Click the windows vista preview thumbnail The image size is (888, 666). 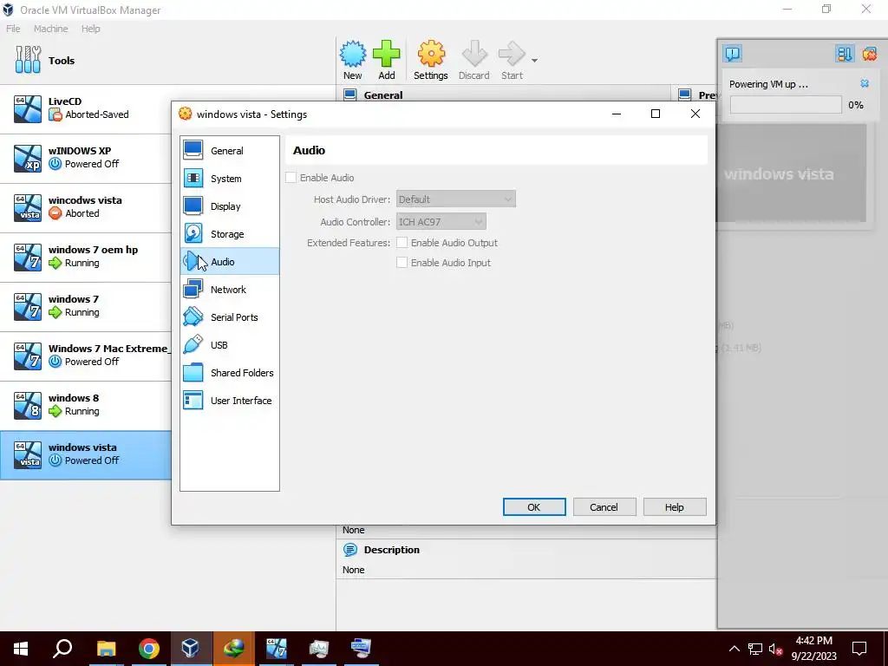coord(791,173)
